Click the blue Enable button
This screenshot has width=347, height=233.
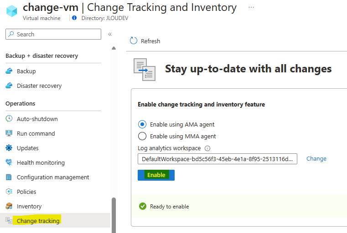click(156, 175)
